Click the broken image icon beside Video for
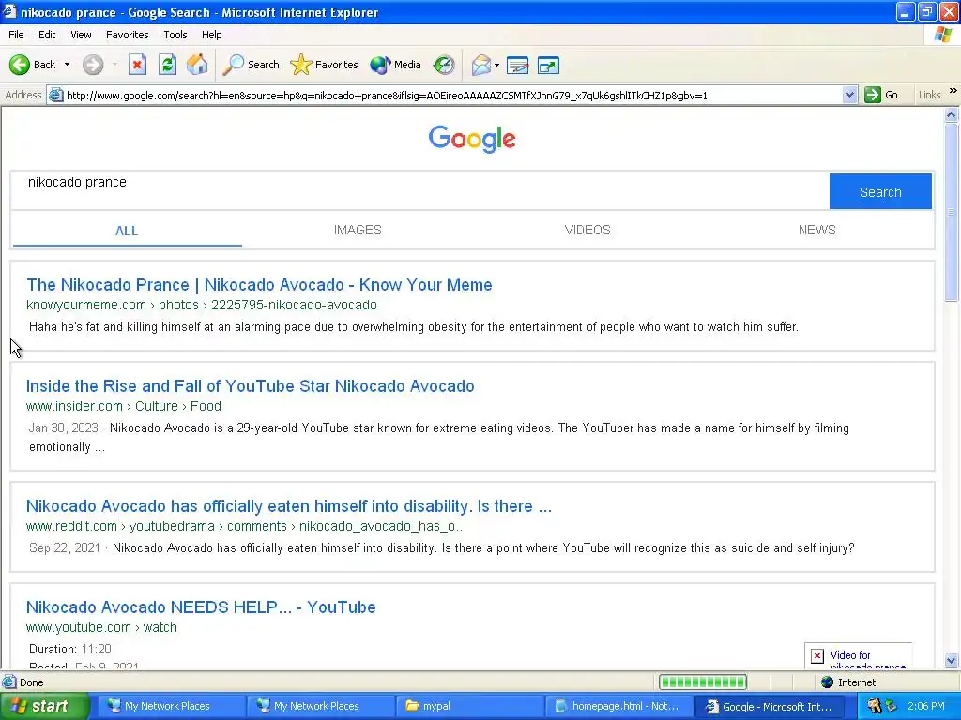This screenshot has width=961, height=720. coord(817,655)
